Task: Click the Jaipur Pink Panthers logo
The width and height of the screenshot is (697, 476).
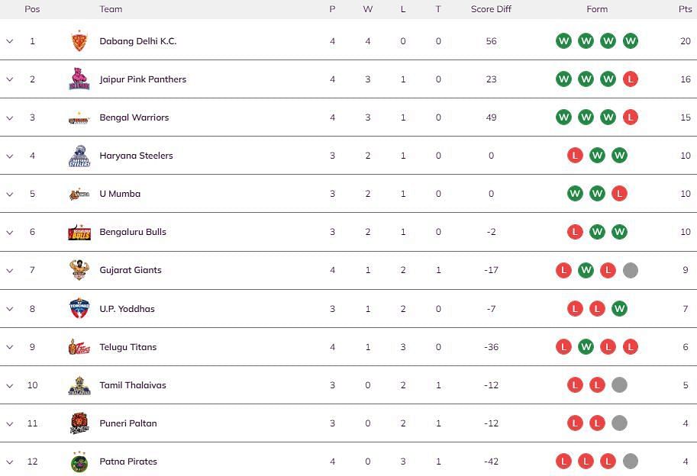Action: pos(79,79)
